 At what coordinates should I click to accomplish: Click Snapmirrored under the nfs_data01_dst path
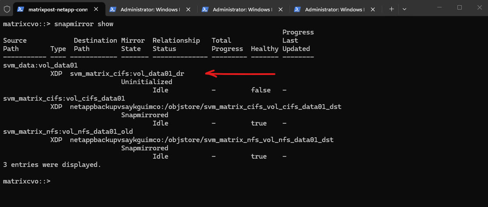click(x=145, y=148)
